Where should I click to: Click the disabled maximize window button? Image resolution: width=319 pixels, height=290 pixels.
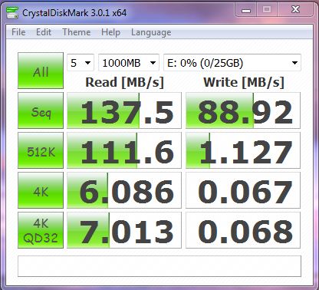click(267, 10)
